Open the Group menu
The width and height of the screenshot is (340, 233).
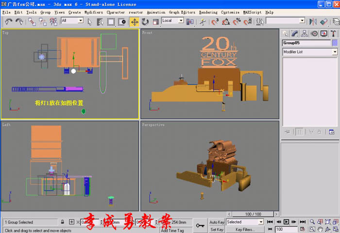coord(45,12)
